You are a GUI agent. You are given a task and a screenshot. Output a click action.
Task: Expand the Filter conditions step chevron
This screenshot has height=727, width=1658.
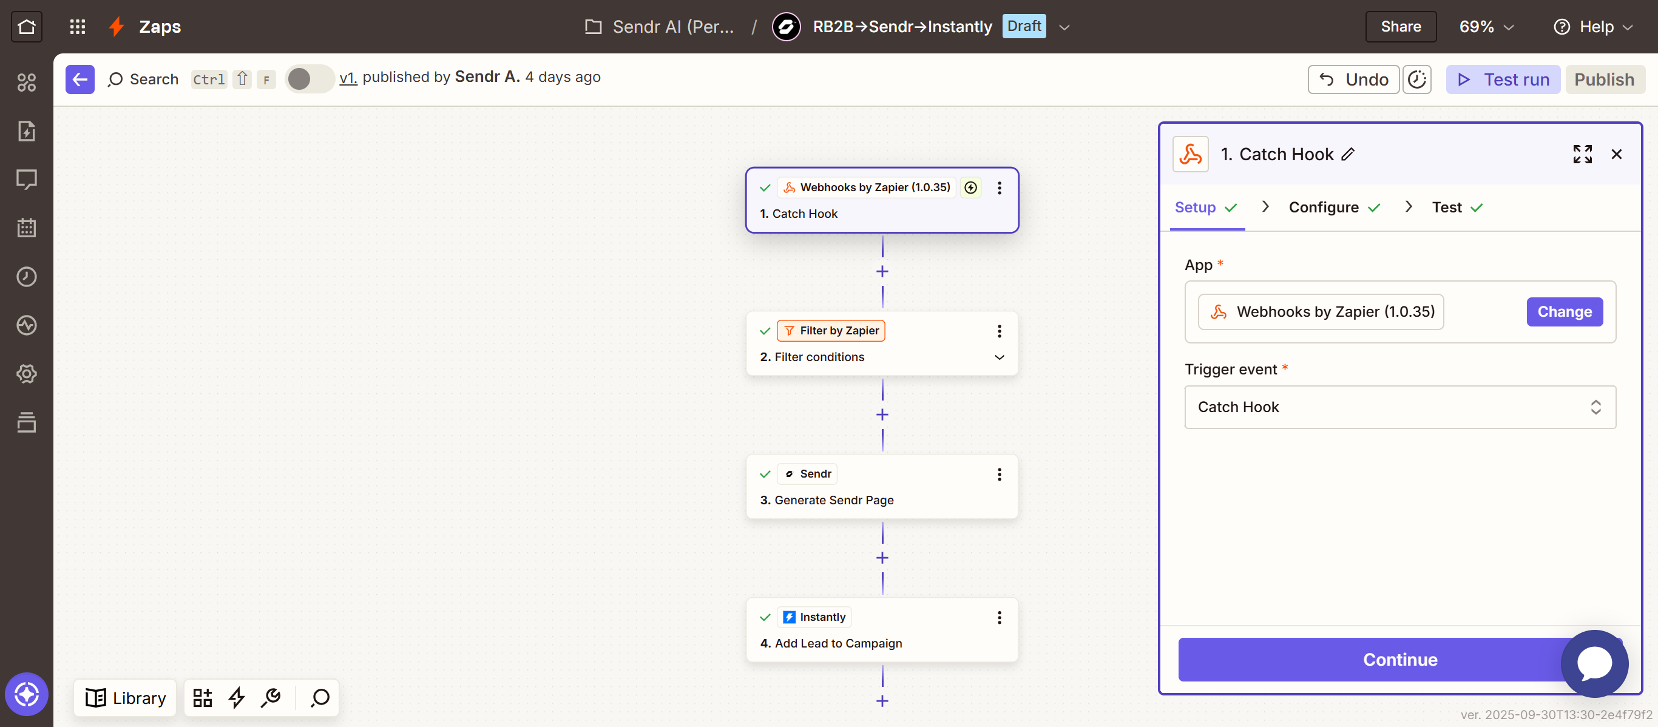999,357
